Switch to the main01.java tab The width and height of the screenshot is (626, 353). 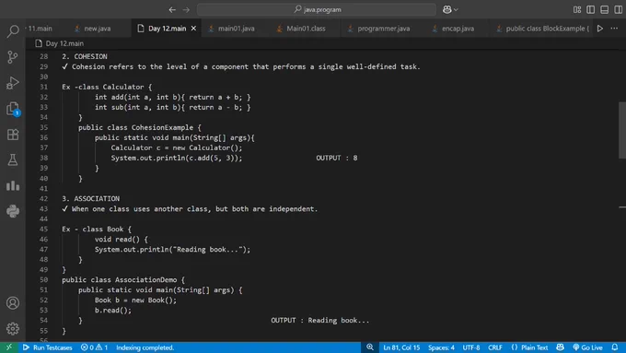tap(236, 29)
